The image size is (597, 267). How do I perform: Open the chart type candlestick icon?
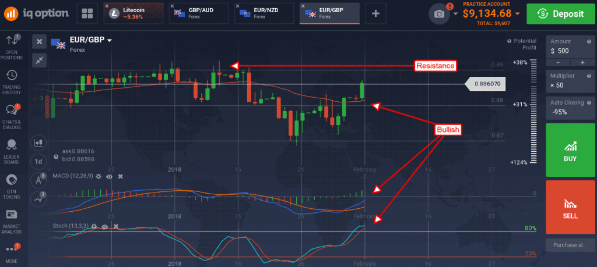pos(38,143)
